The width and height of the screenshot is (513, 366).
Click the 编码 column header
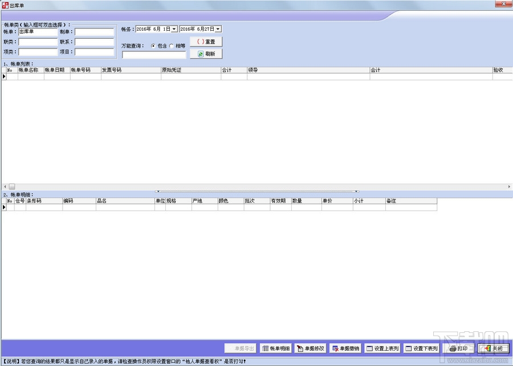[79, 201]
